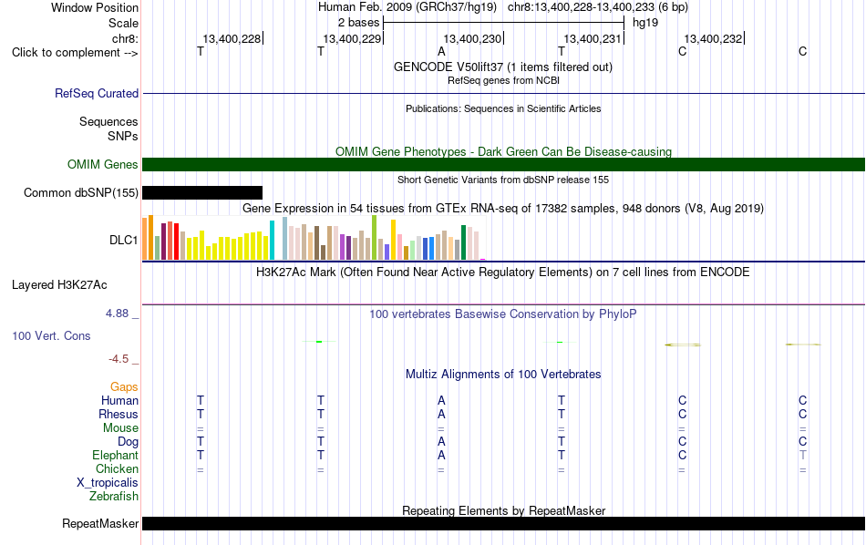The image size is (866, 545).
Task: Click the '2 bases' scale bar
Action: [503, 23]
